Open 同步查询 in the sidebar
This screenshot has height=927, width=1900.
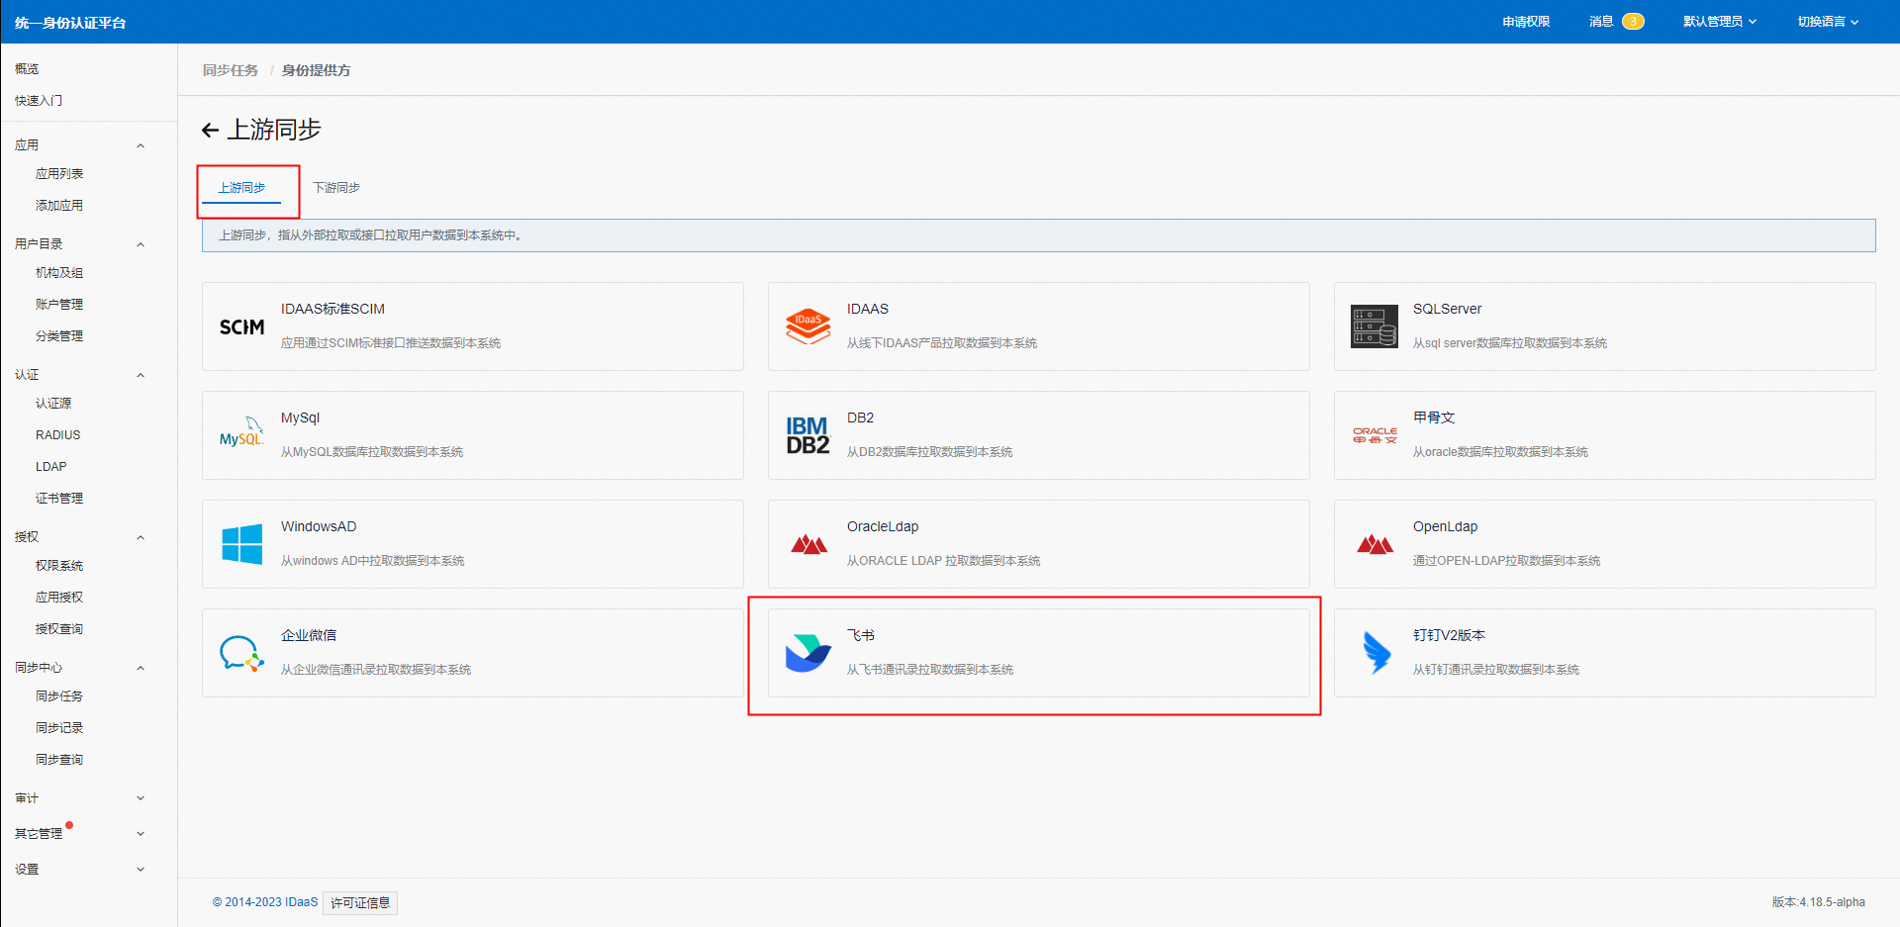(59, 760)
